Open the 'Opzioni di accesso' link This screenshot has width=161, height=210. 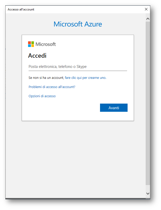pyautogui.click(x=42, y=96)
